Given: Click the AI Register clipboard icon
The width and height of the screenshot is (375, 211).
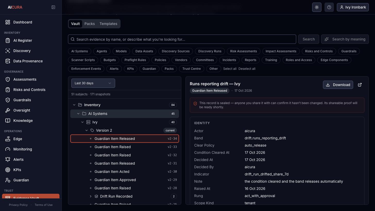Looking at the screenshot, I should point(8,40).
